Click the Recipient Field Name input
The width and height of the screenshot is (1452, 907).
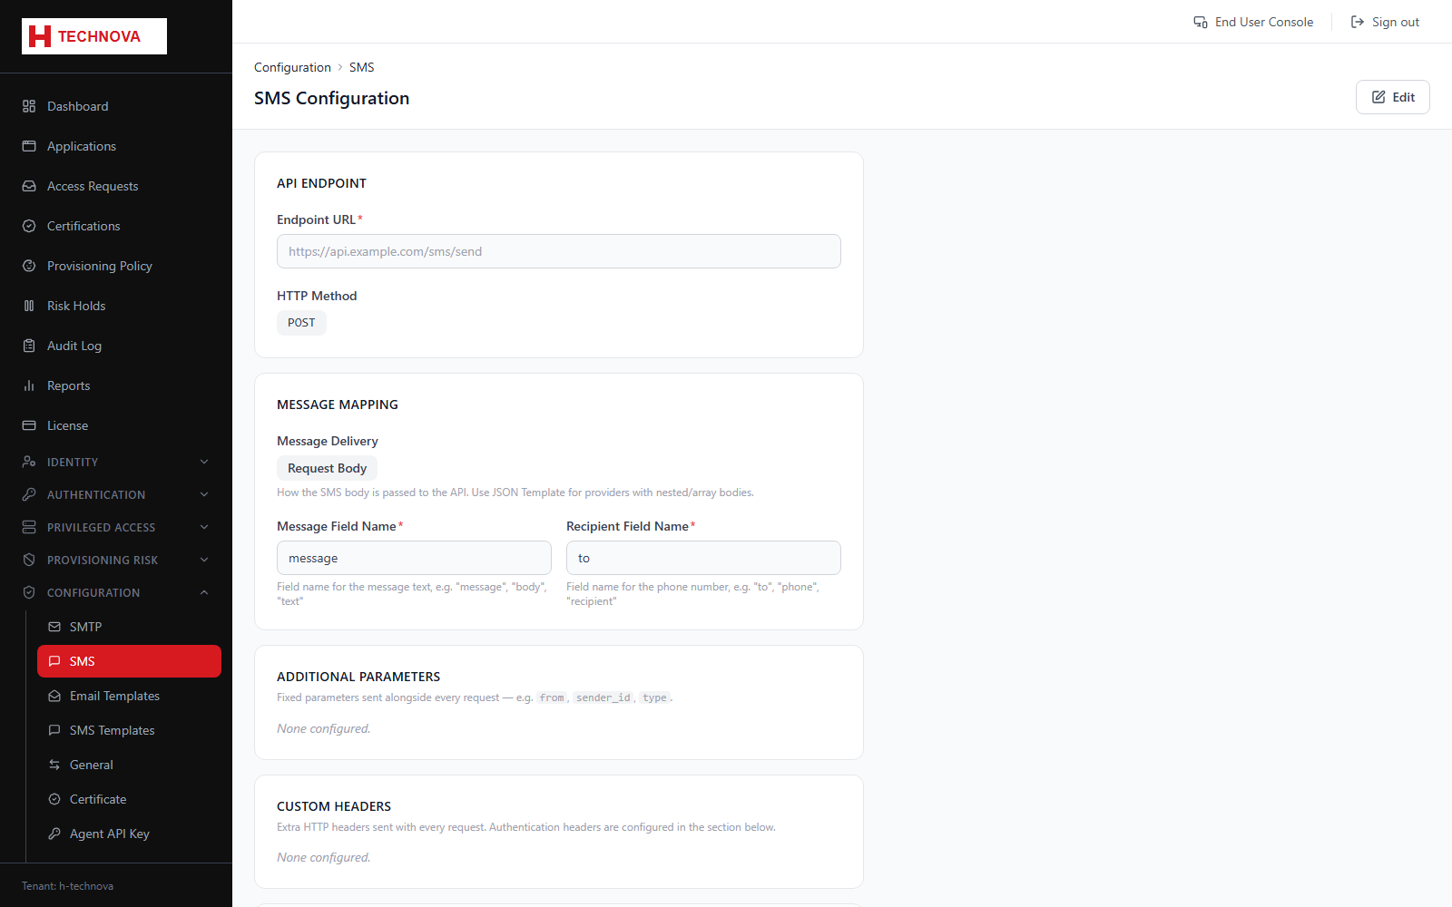coord(703,558)
